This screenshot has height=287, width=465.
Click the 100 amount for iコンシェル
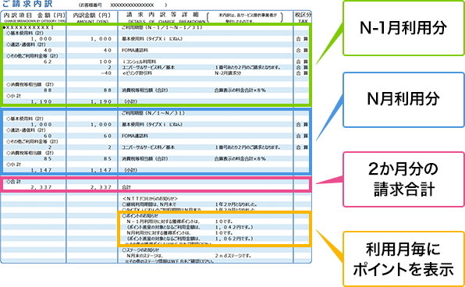[x=105, y=62]
